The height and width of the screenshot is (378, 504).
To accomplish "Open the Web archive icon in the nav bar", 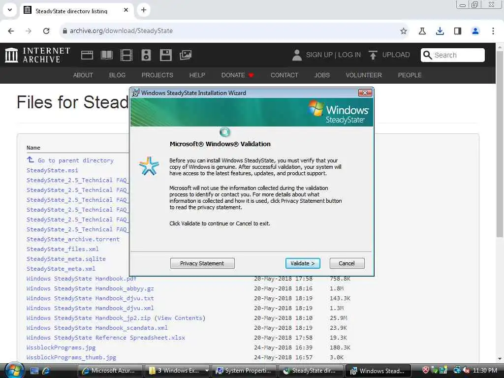I will [x=87, y=55].
